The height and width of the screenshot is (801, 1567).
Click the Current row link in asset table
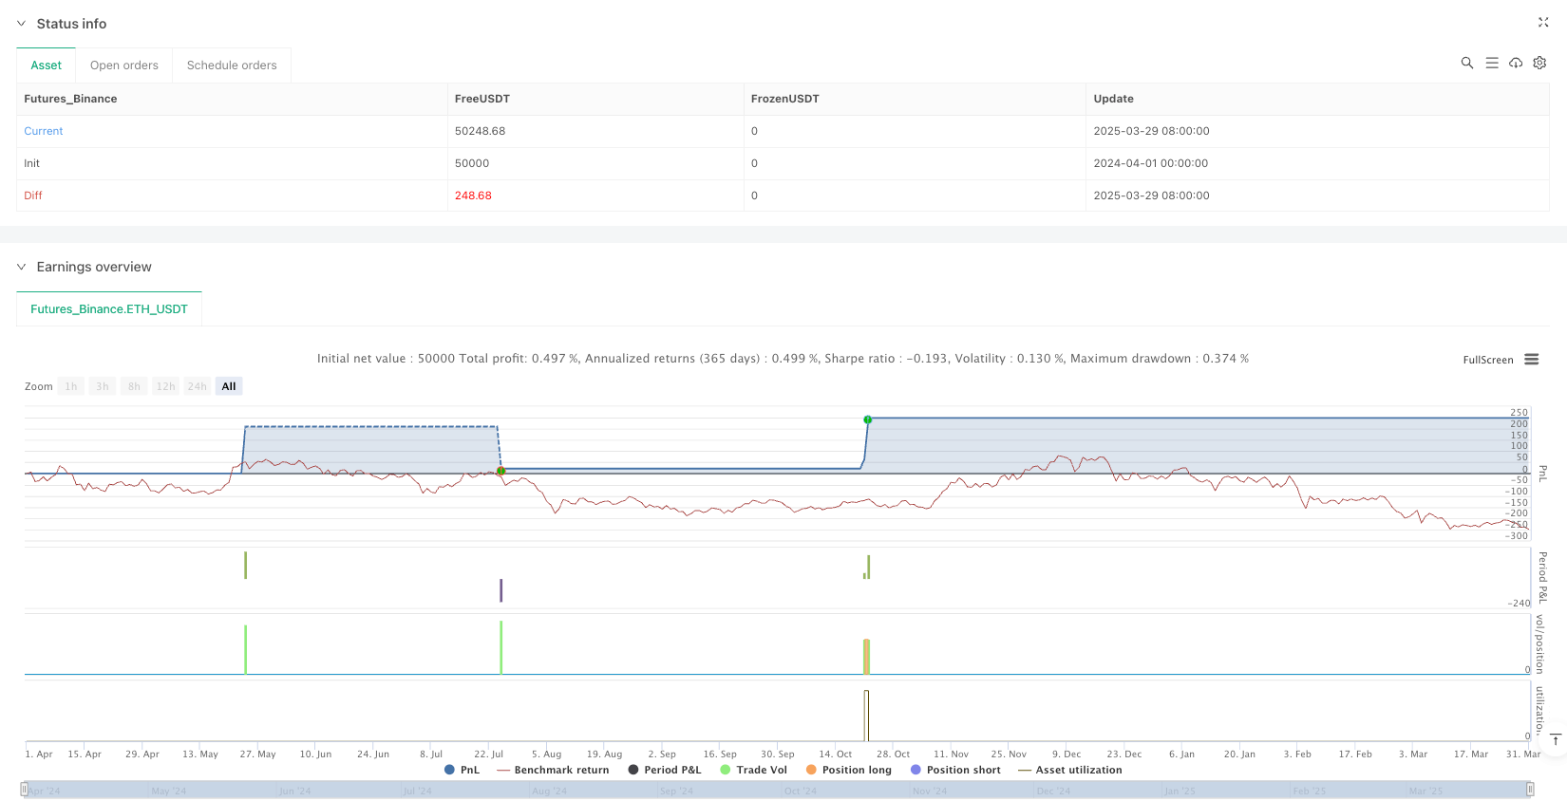[x=44, y=131]
